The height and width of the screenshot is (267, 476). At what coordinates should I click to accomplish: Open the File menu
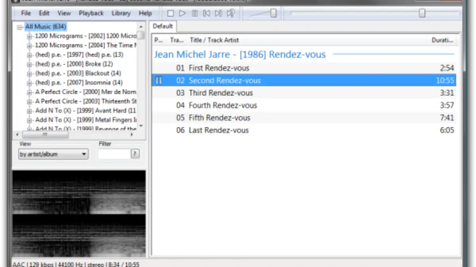(x=26, y=13)
